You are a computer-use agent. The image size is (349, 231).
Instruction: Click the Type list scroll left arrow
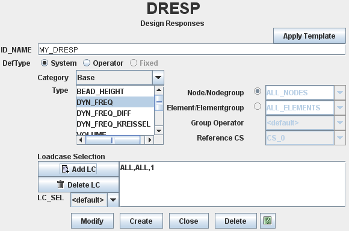pyautogui.click(x=81, y=140)
